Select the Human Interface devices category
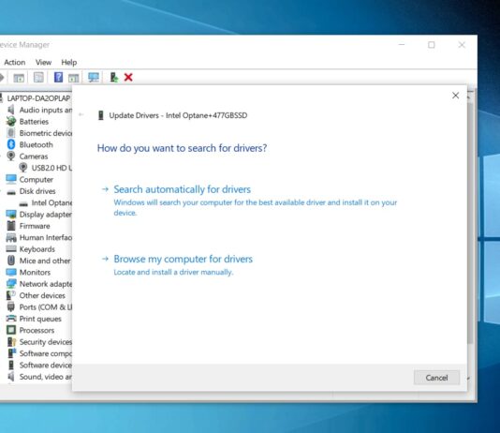 click(45, 237)
